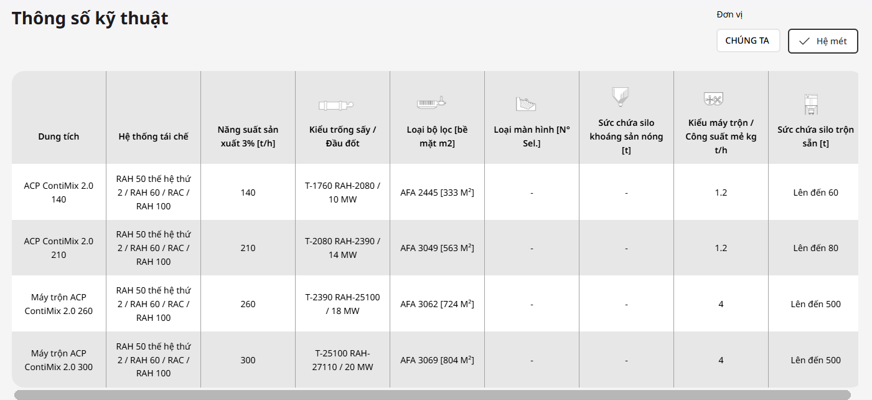This screenshot has height=400, width=872.
Task: Click the Dung tích column header
Action: click(x=59, y=136)
